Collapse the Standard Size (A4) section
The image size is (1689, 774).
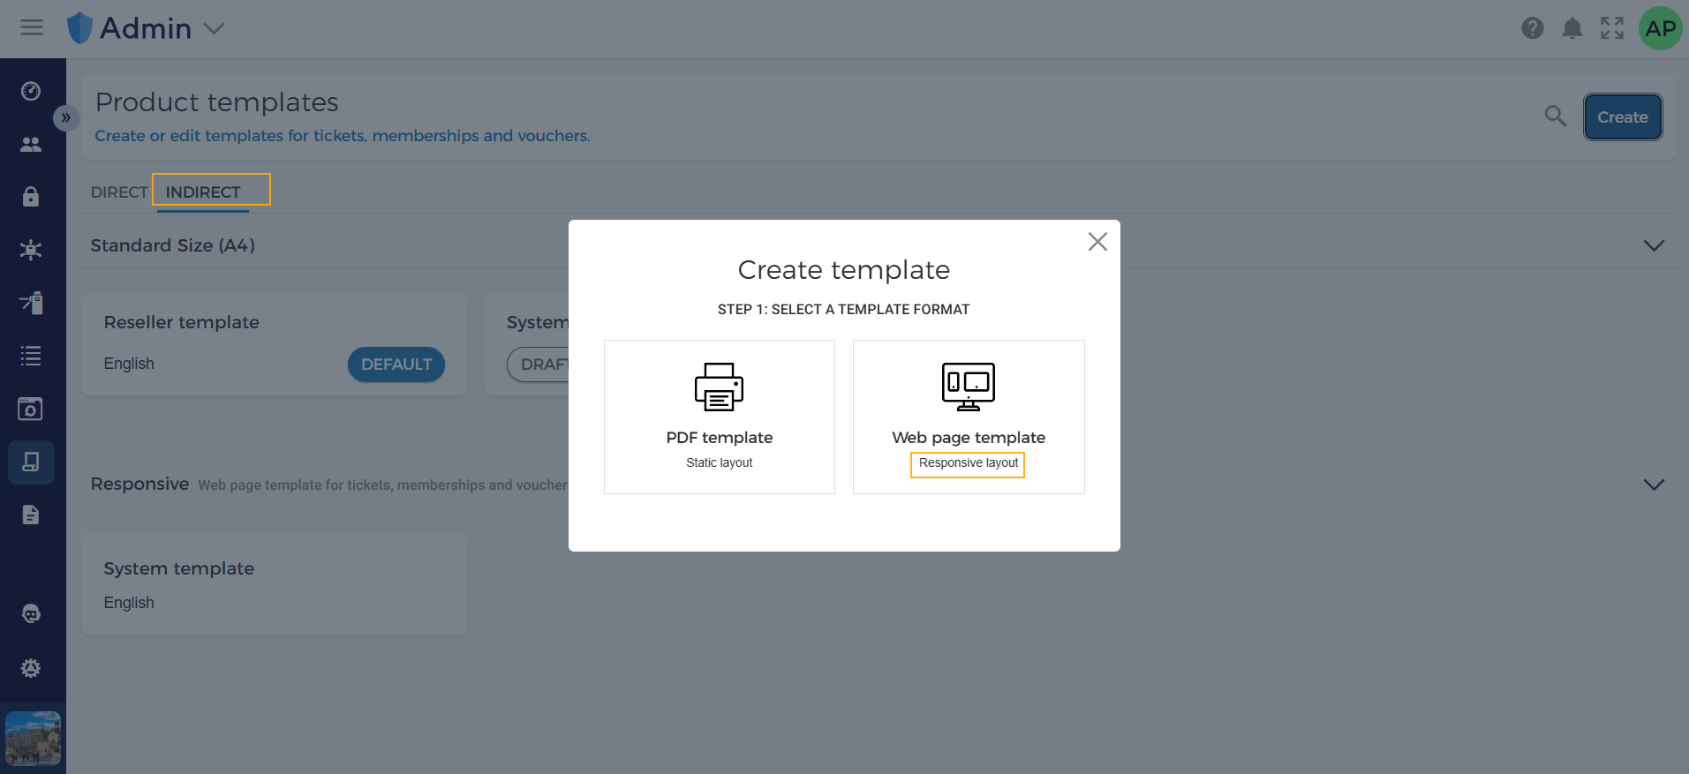point(1654,245)
